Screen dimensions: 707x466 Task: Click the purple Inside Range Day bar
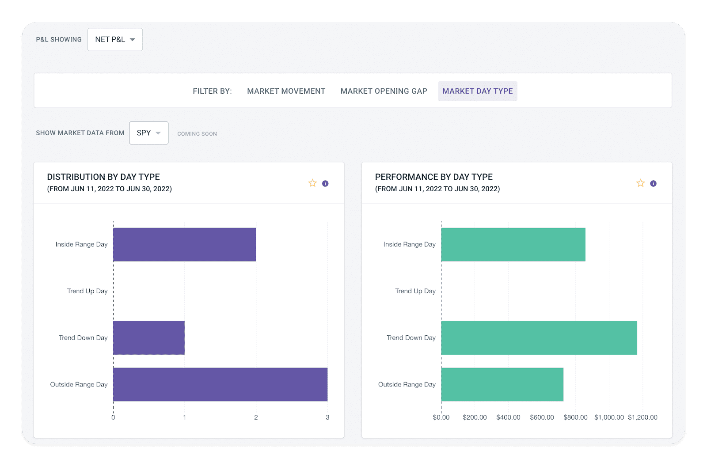184,244
